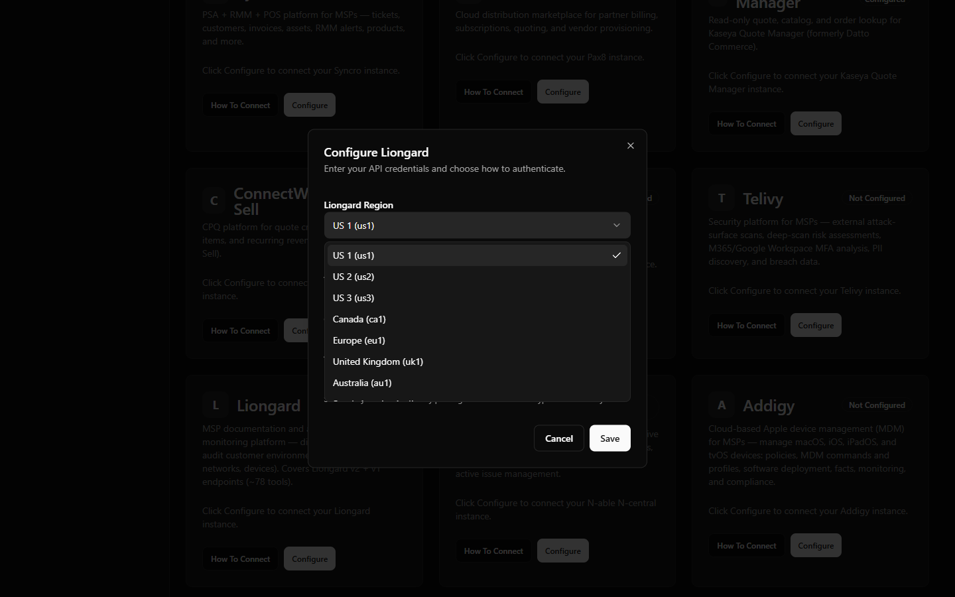Click Addigy Not Configured badge
The image size is (955, 597).
[x=877, y=405]
